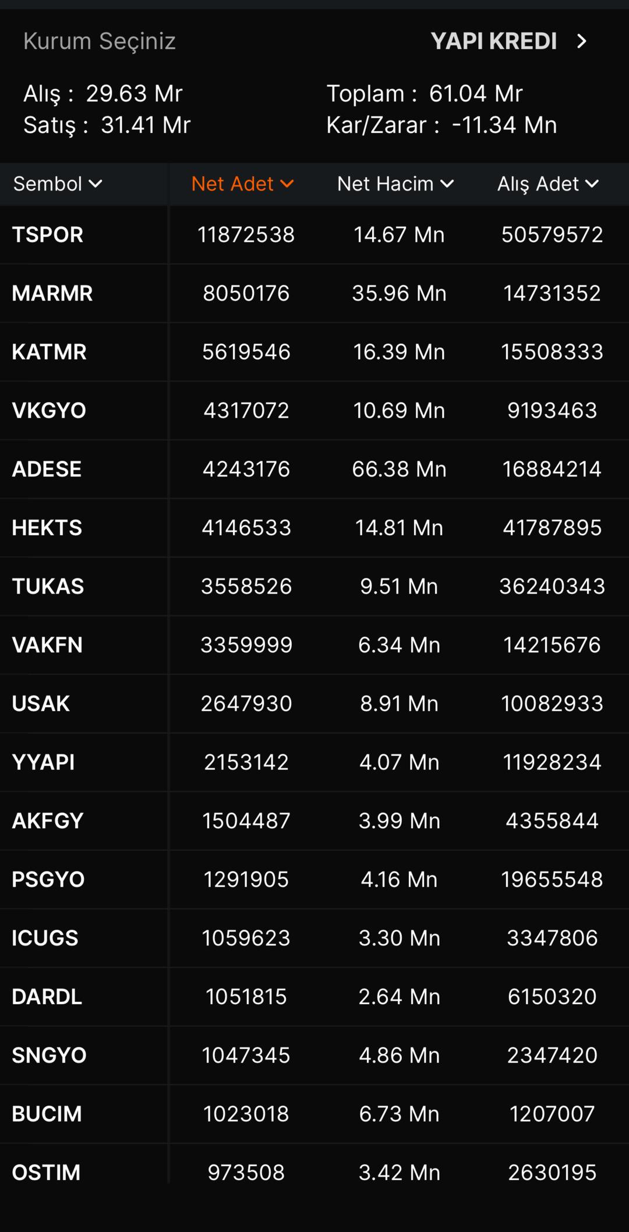Select YYAPI from the table
629x1232 pixels.
43,762
